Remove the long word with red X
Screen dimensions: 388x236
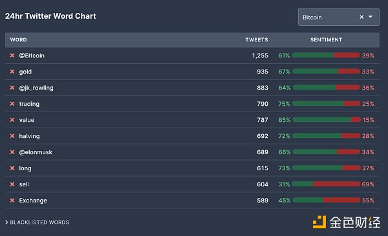(12, 168)
